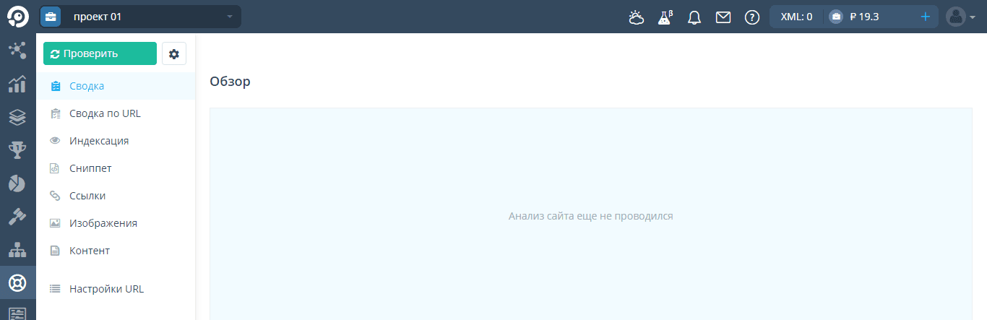Click the plus icon to add balance
Viewport: 987px width, 320px height.
pos(926,17)
